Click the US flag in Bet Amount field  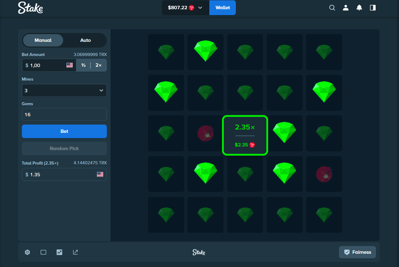click(x=70, y=65)
